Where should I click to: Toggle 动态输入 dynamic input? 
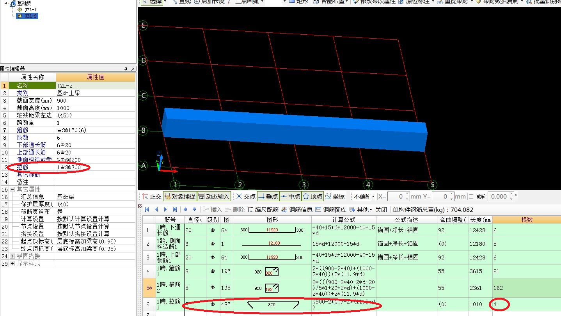pos(214,196)
